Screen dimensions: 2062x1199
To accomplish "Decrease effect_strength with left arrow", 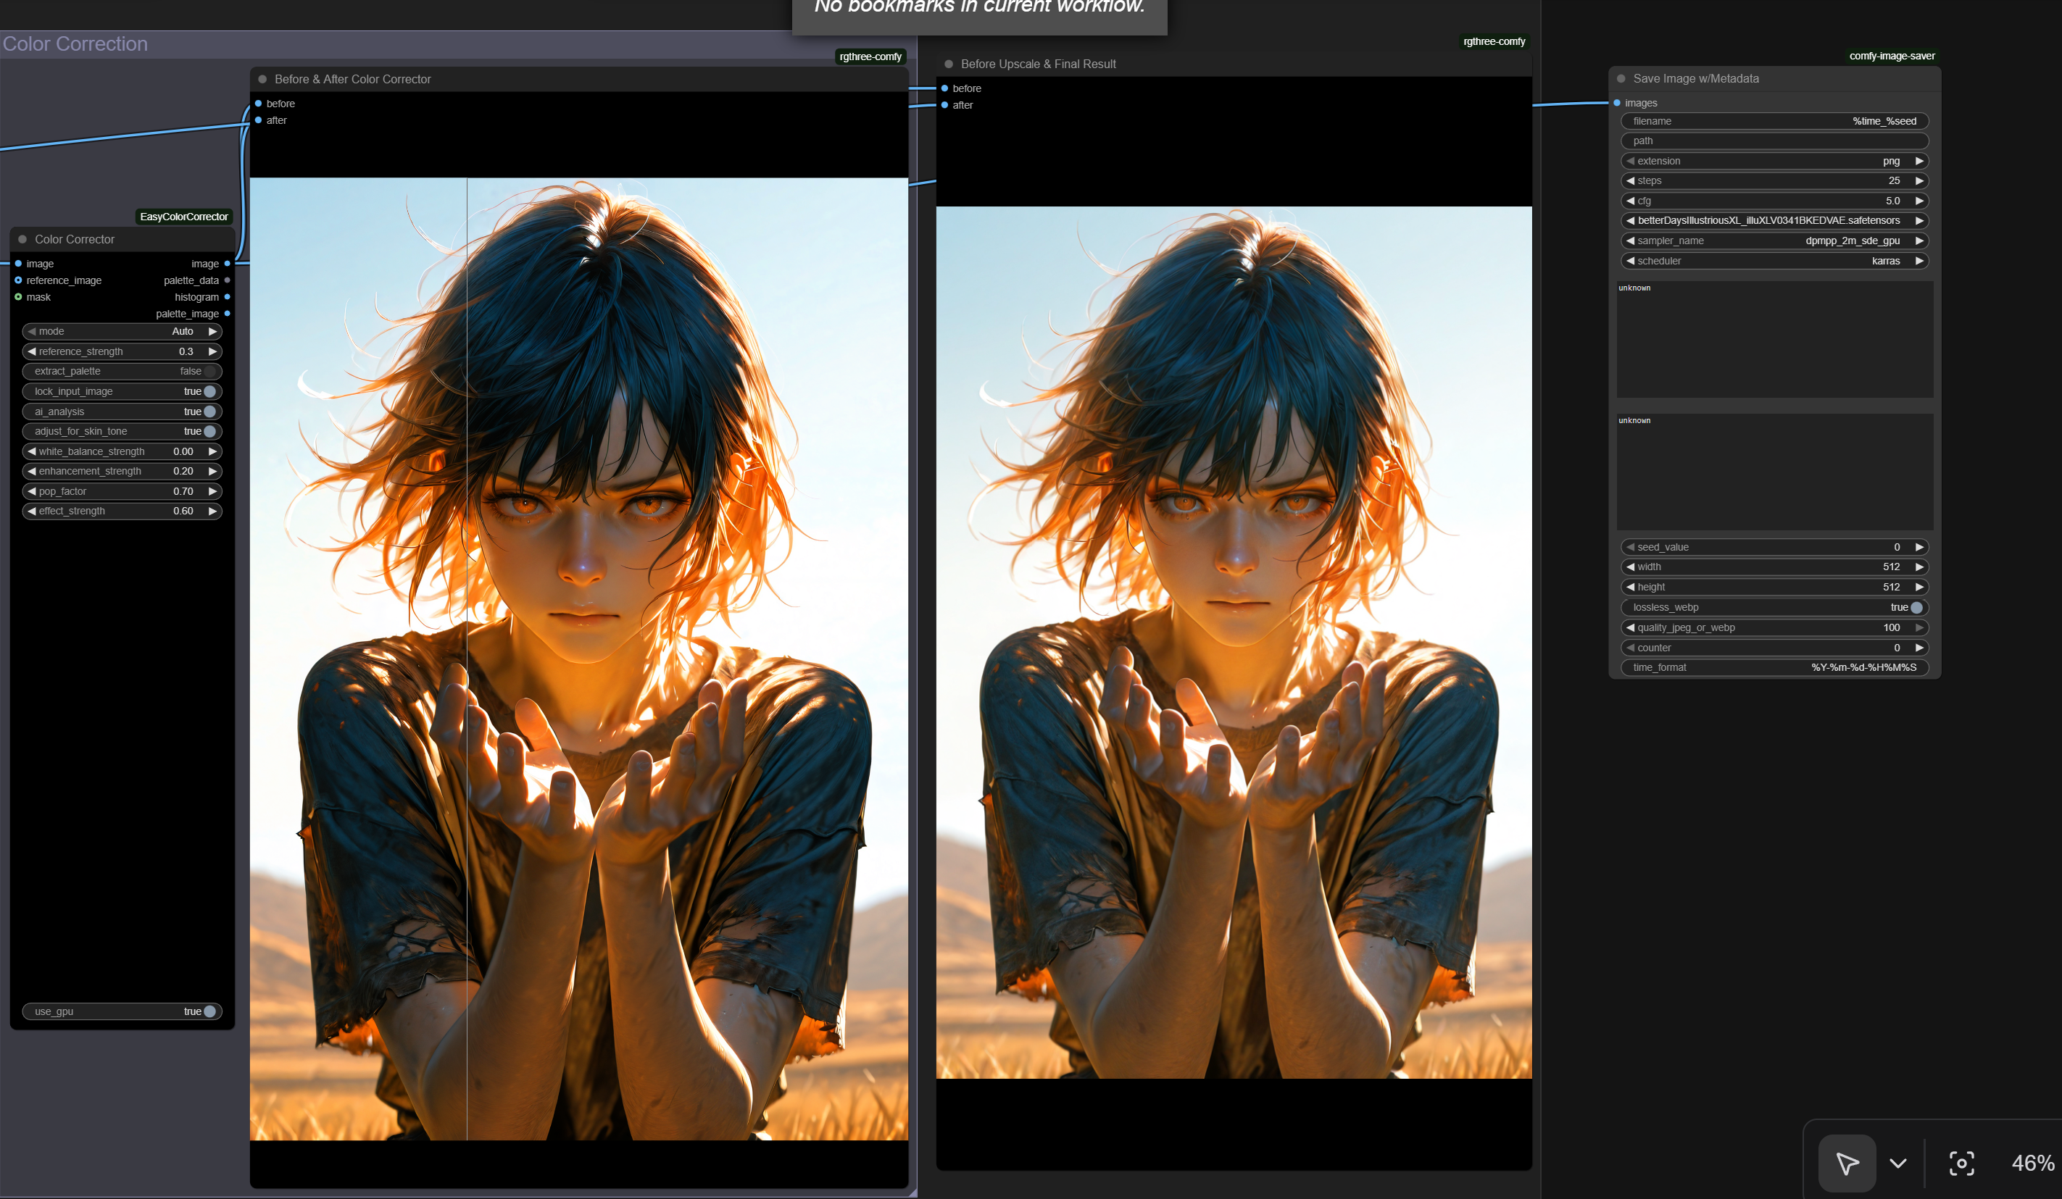I will (32, 511).
